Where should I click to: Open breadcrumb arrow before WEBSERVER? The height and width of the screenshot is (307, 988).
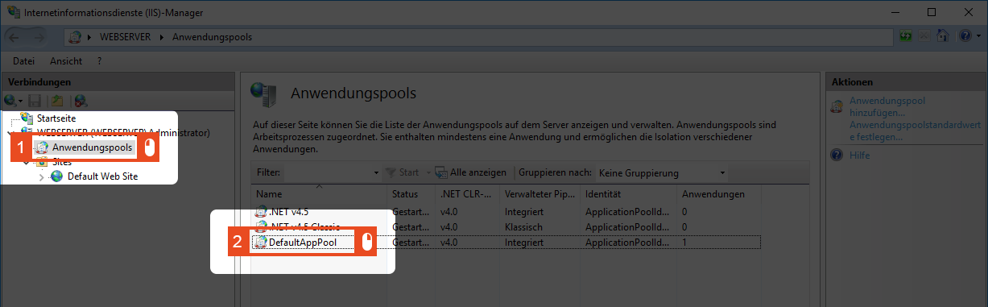[90, 37]
